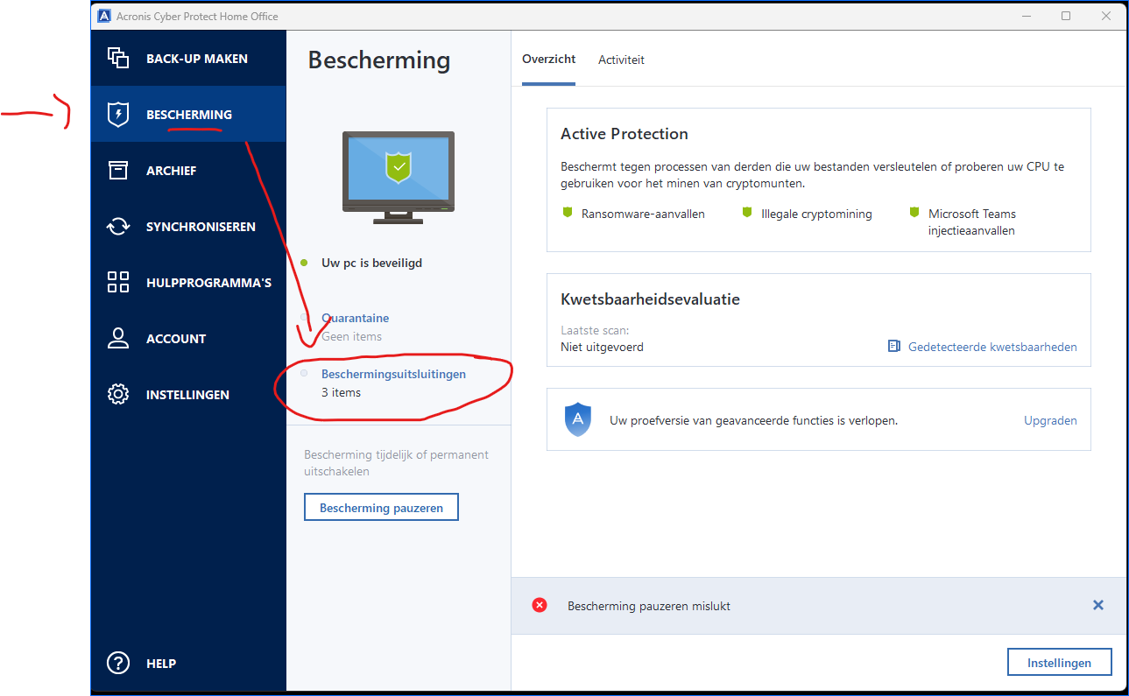Open the Beschermingsuitsluitingen link

393,374
